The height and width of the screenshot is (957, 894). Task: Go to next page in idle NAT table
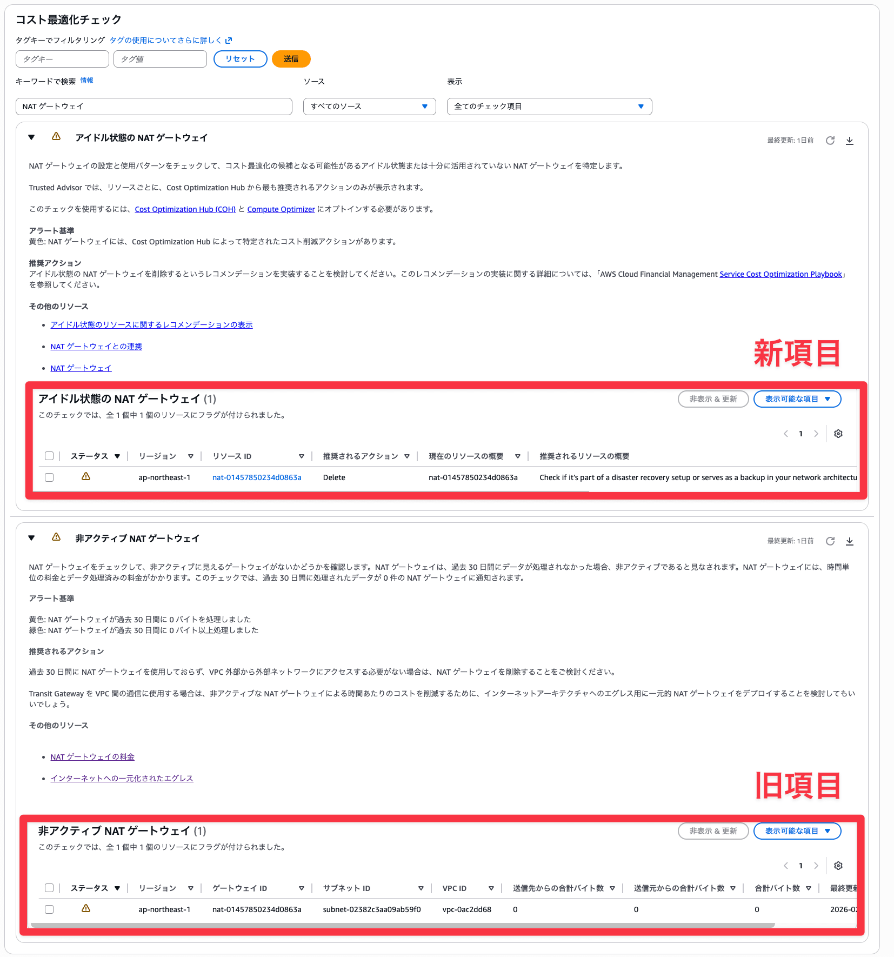(816, 434)
